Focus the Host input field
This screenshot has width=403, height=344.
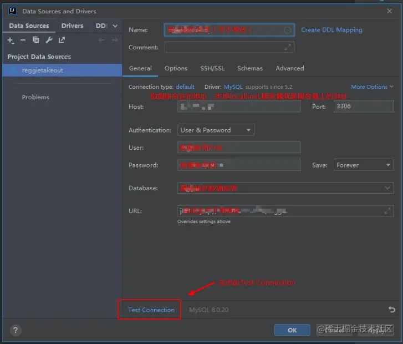pos(239,107)
